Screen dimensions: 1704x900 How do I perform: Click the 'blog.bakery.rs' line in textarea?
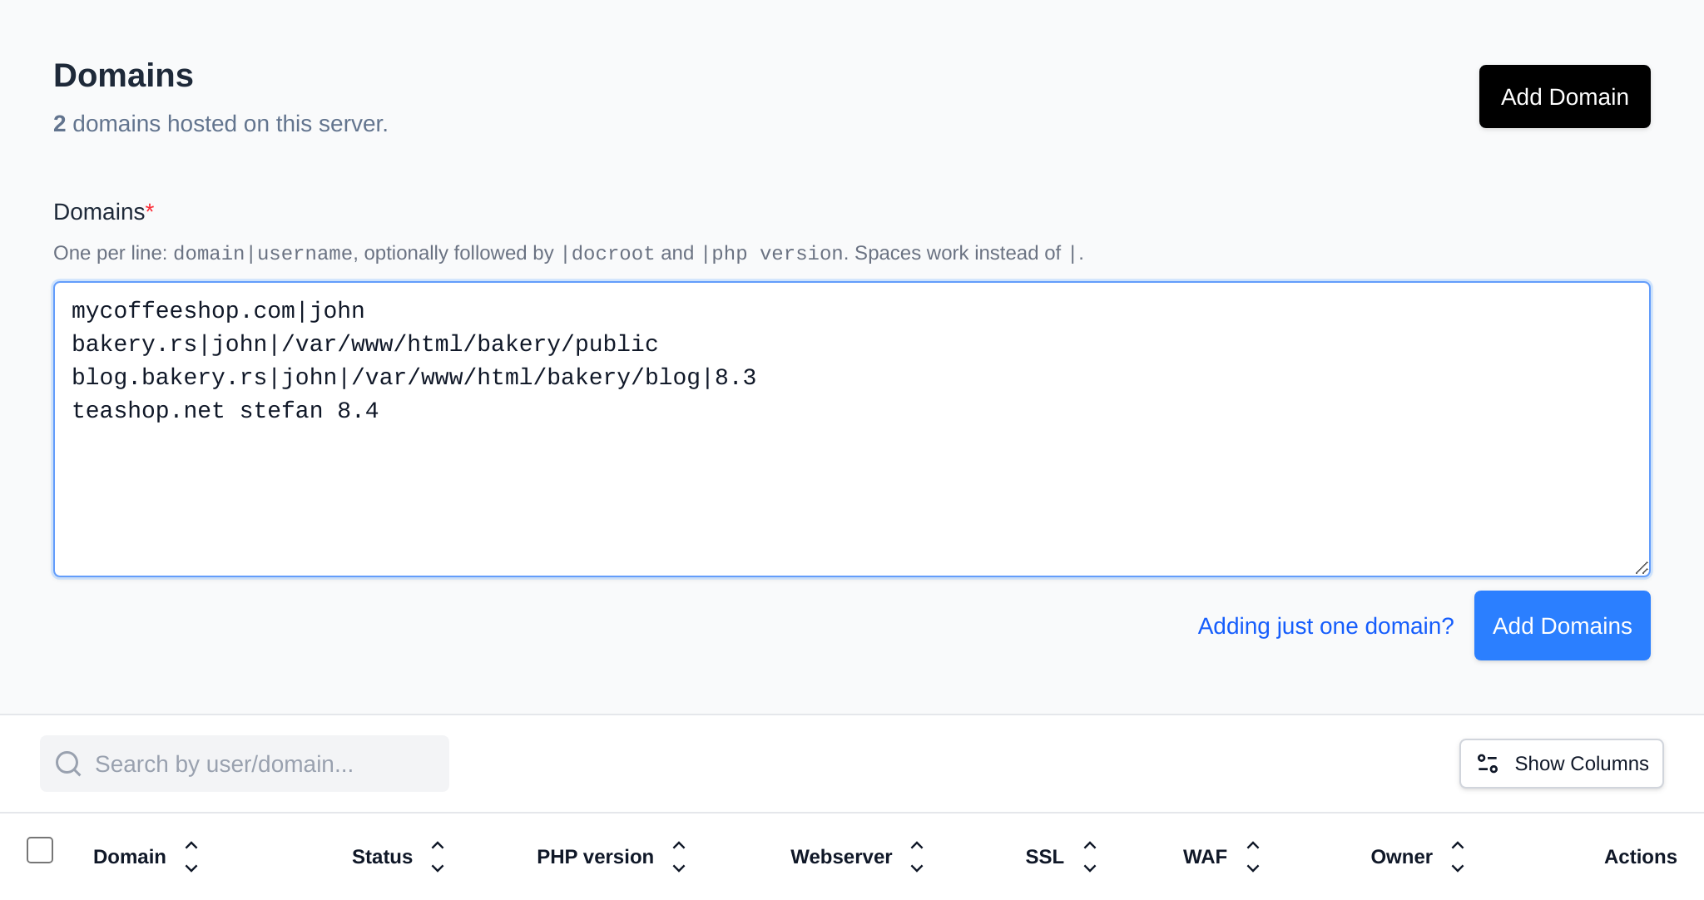(414, 378)
